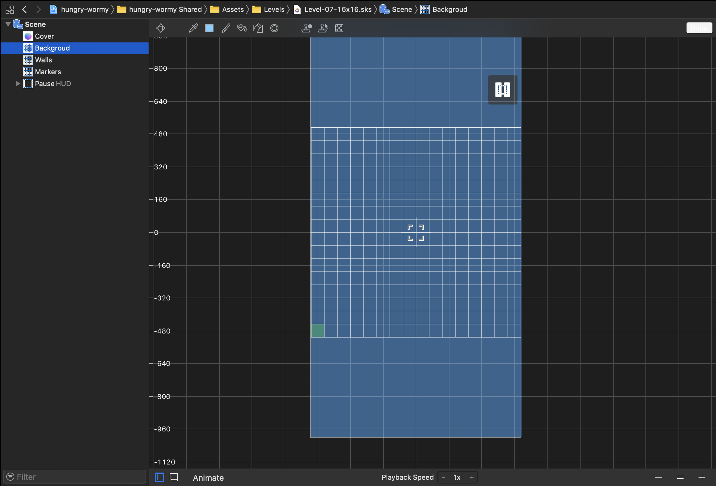Expand the Pause HUD node
Image resolution: width=716 pixels, height=486 pixels.
click(x=18, y=84)
